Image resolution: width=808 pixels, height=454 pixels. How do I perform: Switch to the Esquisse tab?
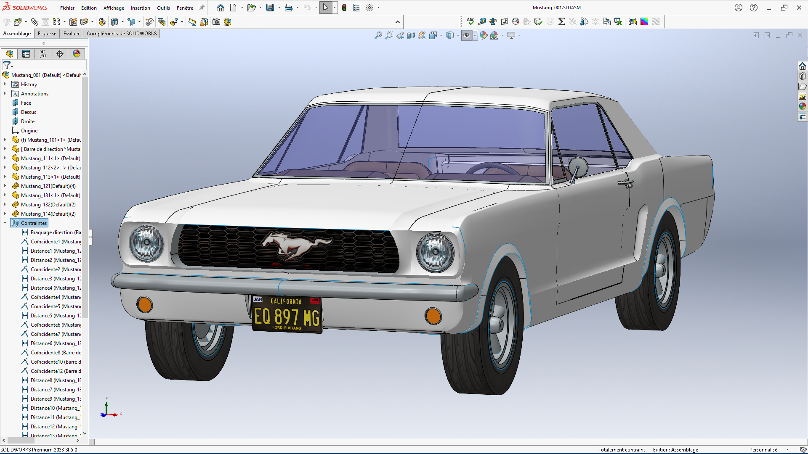coord(47,34)
